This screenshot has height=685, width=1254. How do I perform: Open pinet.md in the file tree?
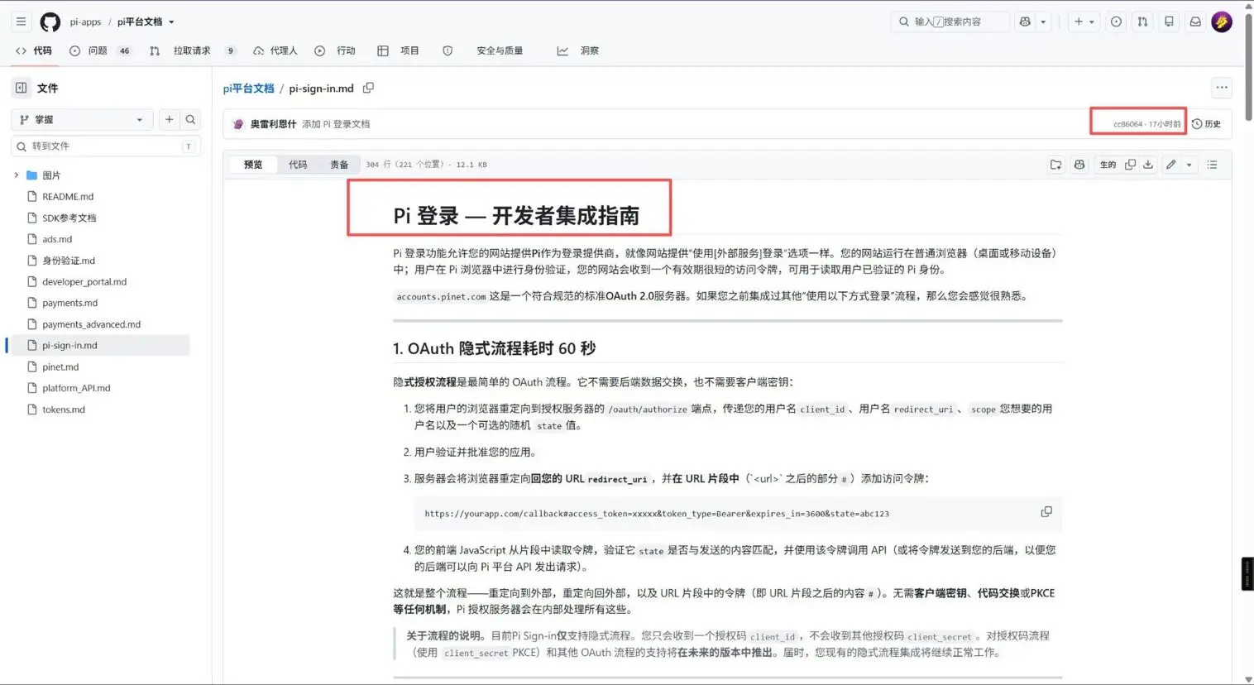[x=60, y=367]
